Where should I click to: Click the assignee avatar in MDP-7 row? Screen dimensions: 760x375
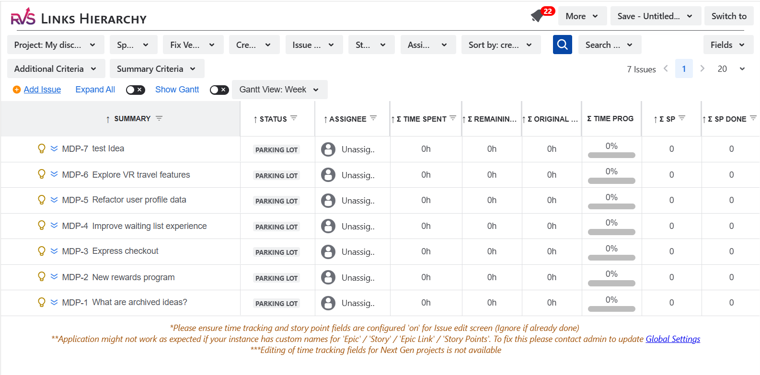click(x=328, y=149)
